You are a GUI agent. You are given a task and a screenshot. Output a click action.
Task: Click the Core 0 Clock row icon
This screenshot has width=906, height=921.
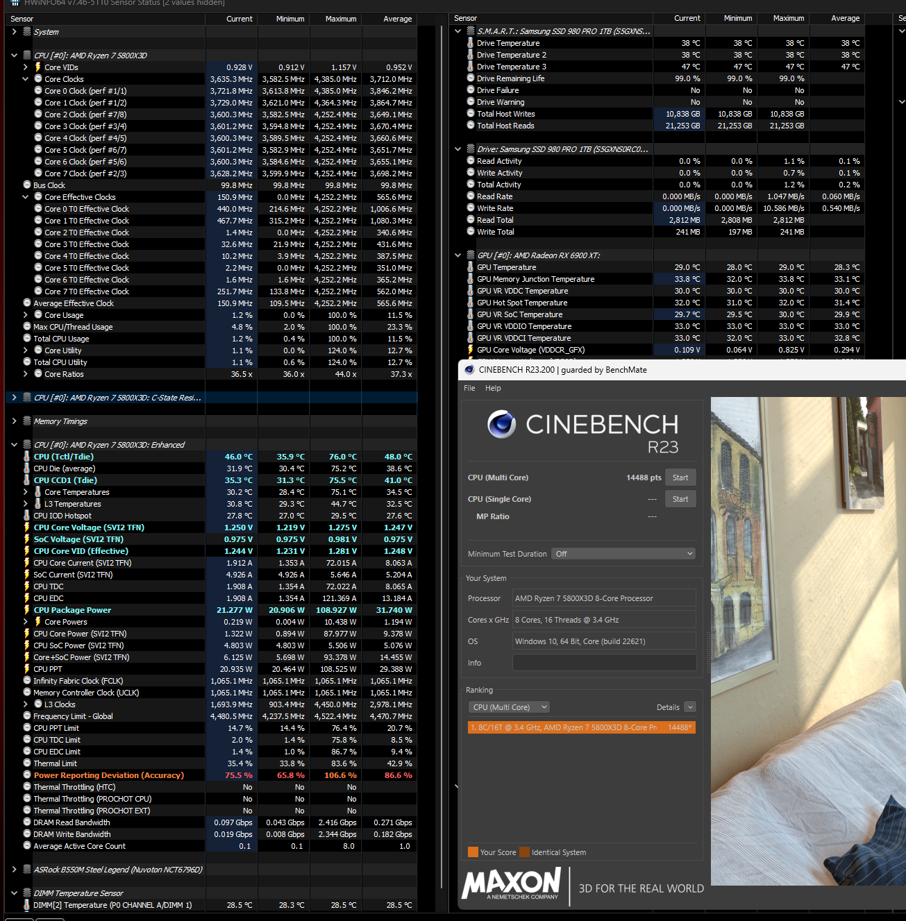[38, 91]
